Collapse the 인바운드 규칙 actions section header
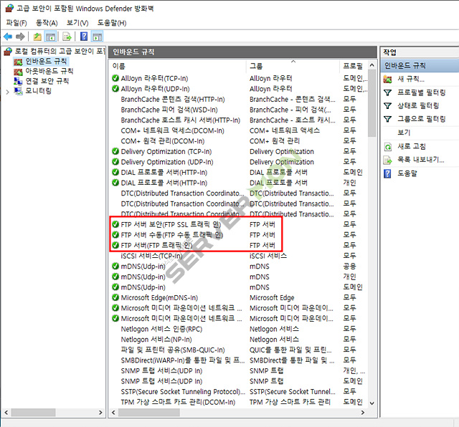459x427 pixels. pyautogui.click(x=420, y=65)
